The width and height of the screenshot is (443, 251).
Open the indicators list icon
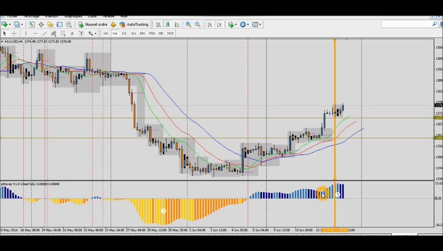click(231, 24)
